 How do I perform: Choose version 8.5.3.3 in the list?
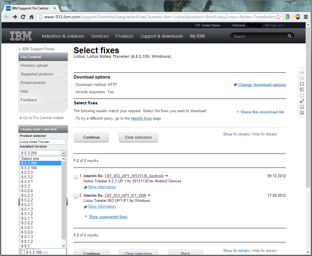tap(41, 172)
